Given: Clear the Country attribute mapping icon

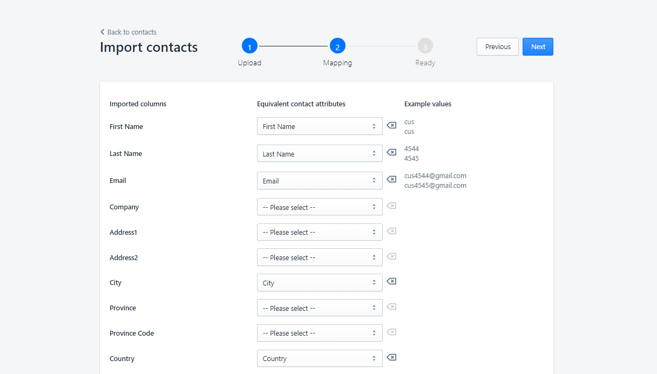Looking at the screenshot, I should click(x=391, y=357).
